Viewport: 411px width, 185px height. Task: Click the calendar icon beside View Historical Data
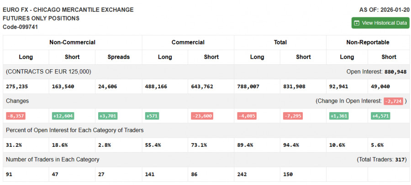coord(357,23)
